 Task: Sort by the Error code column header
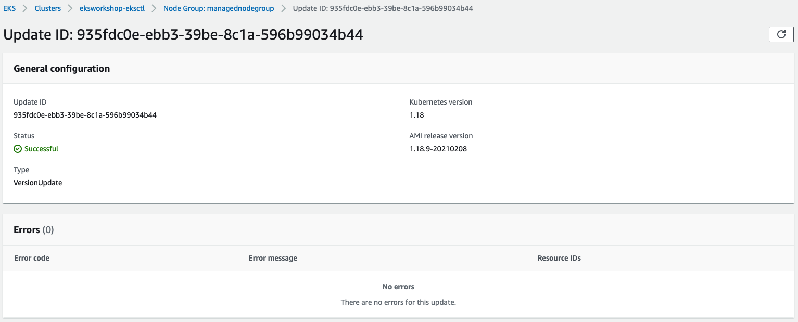coord(32,258)
